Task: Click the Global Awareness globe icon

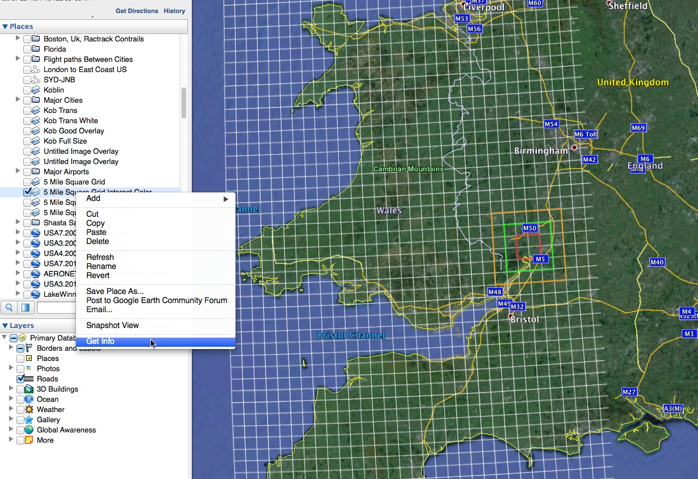Action: click(29, 430)
